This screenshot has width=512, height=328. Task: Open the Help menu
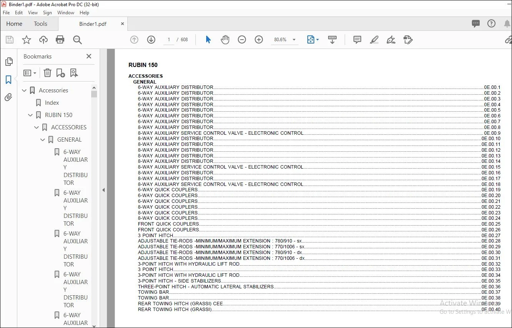tap(84, 13)
